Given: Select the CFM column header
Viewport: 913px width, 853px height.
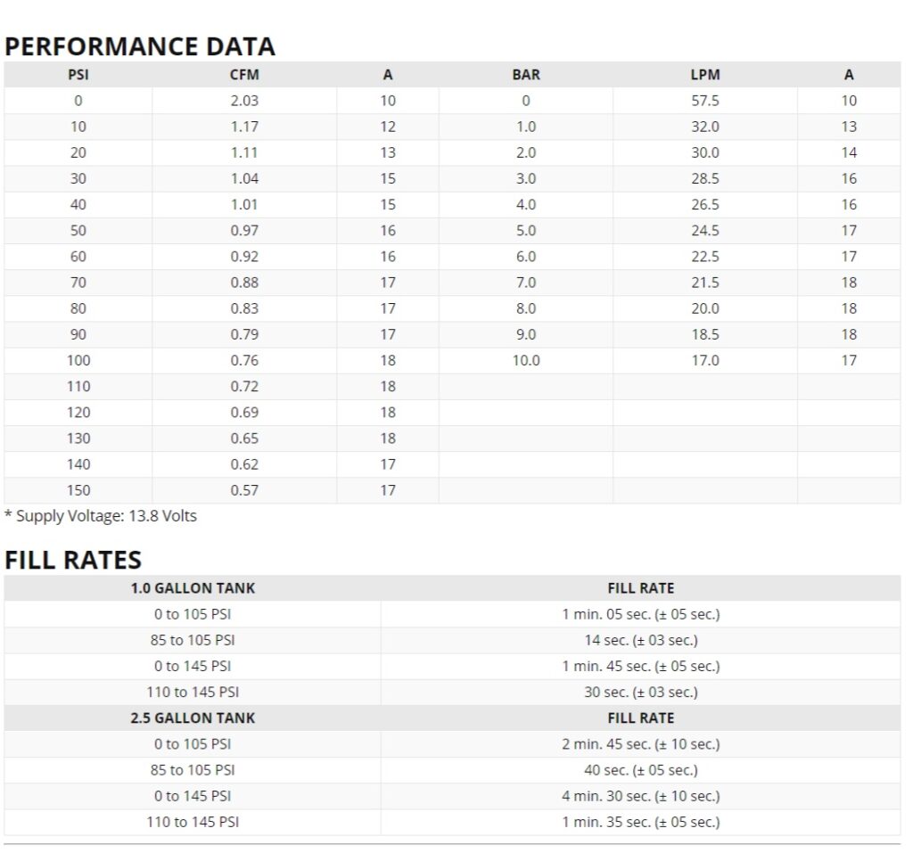Looking at the screenshot, I should 244,75.
